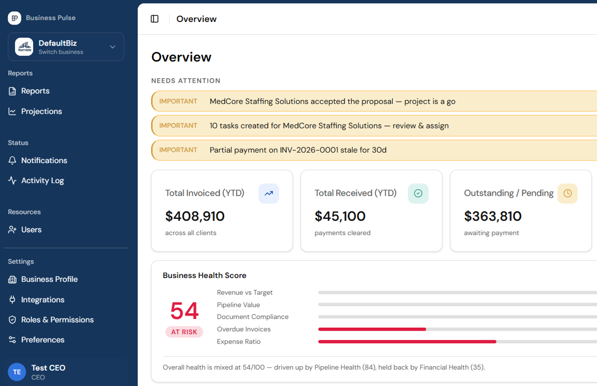Viewport: 597px width, 386px height.
Task: Click the AT RISK status badge
Action: [x=184, y=332]
